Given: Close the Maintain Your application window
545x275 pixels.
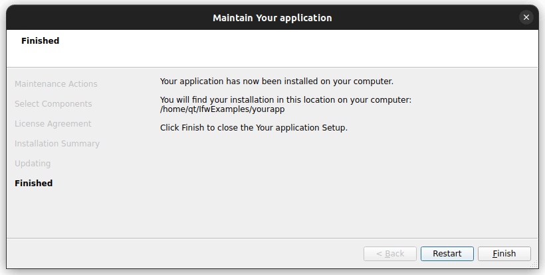Looking at the screenshot, I should click(526, 18).
